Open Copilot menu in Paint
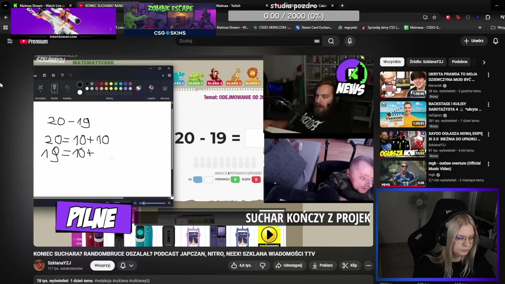Image resolution: width=505 pixels, height=284 pixels. [x=151, y=91]
